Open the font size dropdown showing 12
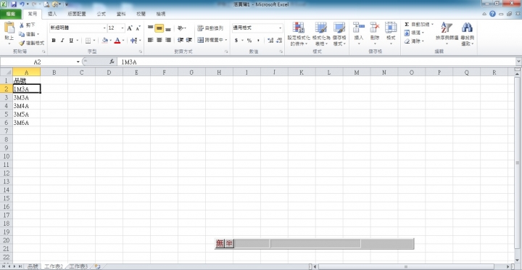 click(x=123, y=28)
